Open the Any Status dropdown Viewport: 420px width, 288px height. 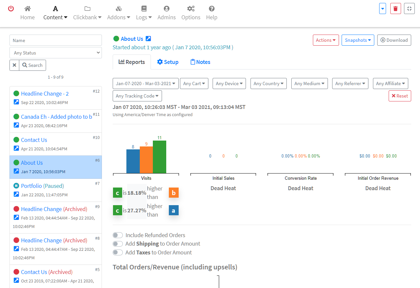56,53
